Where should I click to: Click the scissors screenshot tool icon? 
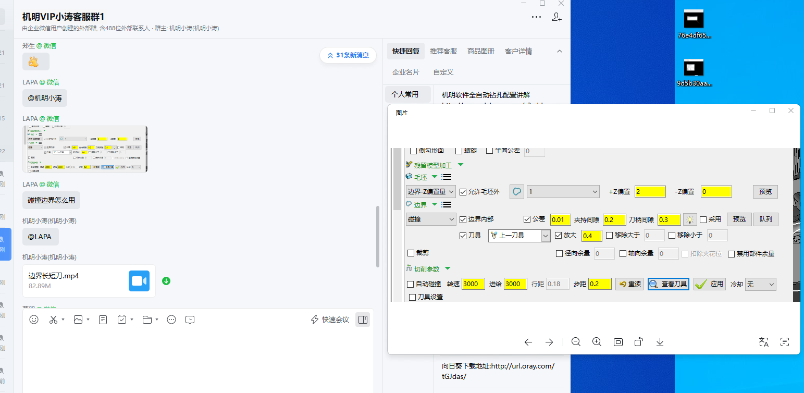coord(53,320)
